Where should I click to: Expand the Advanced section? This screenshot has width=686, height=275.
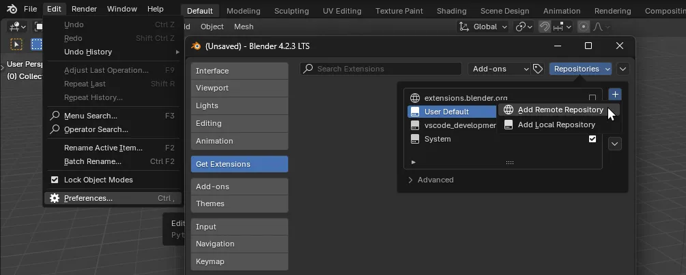point(431,180)
